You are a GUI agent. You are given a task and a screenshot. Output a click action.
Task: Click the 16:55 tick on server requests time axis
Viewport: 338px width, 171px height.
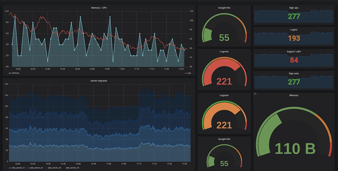click(93, 164)
